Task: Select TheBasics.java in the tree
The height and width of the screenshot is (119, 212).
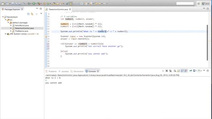Action: 22,31
